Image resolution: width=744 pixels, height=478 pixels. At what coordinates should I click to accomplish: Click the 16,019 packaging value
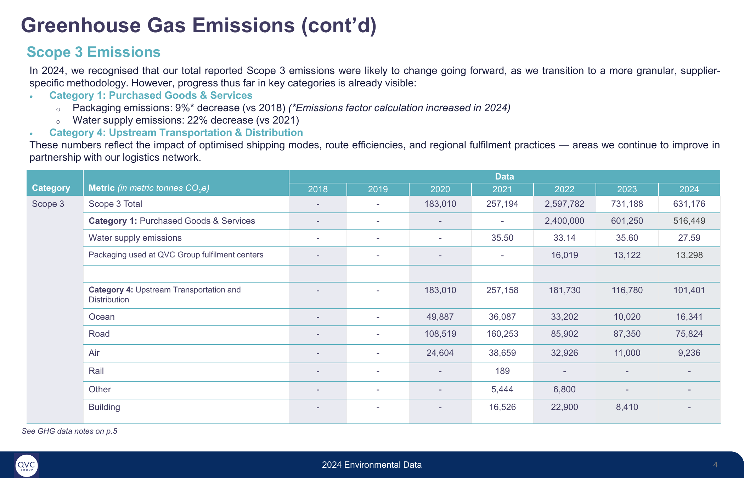click(x=564, y=255)
